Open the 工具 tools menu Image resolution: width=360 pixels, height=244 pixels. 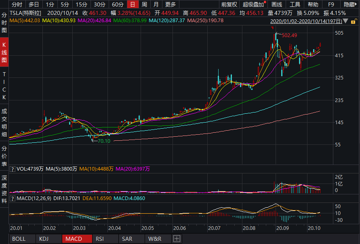point(295,4)
